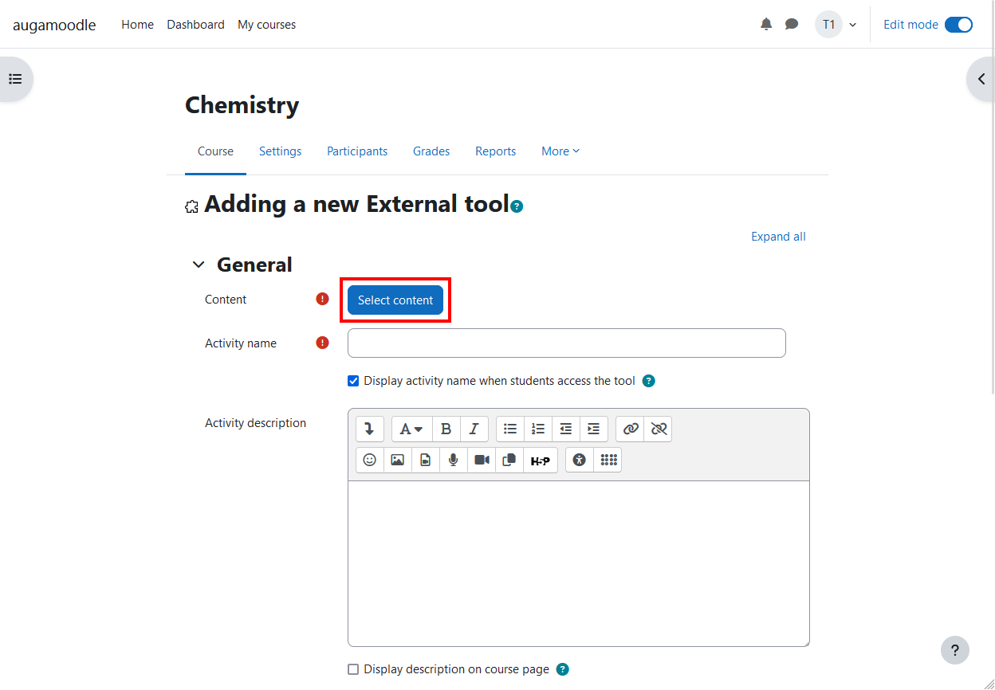Screen dimensions: 995x690
Task: Uncheck Display activity name checkbox
Action: [353, 381]
